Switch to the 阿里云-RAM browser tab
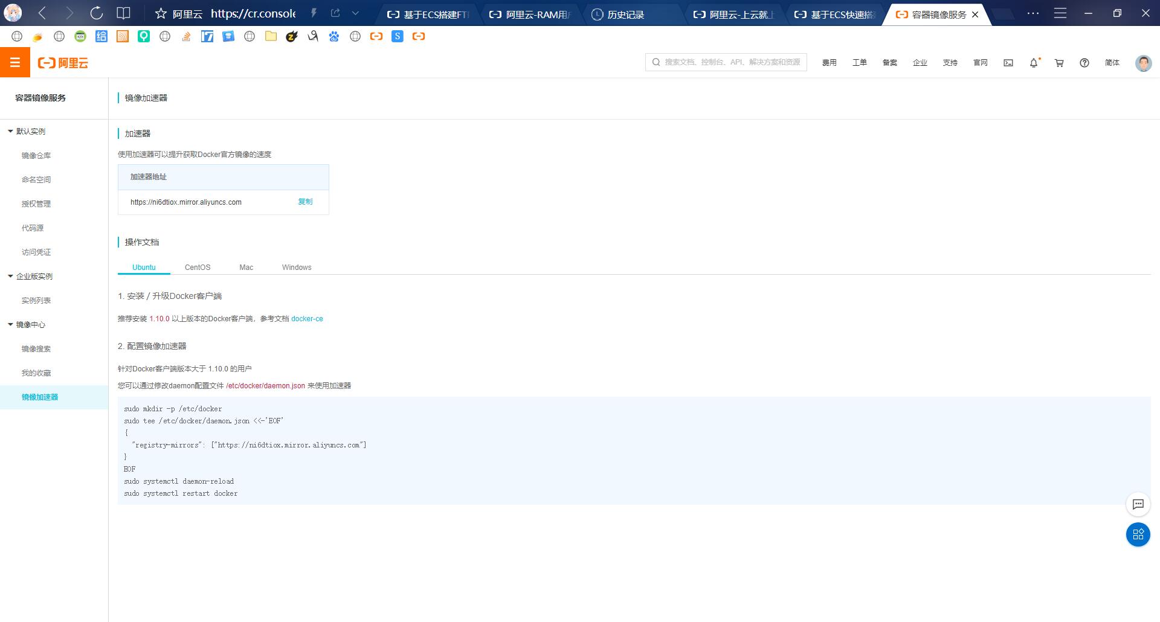This screenshot has width=1160, height=622. coord(531,14)
